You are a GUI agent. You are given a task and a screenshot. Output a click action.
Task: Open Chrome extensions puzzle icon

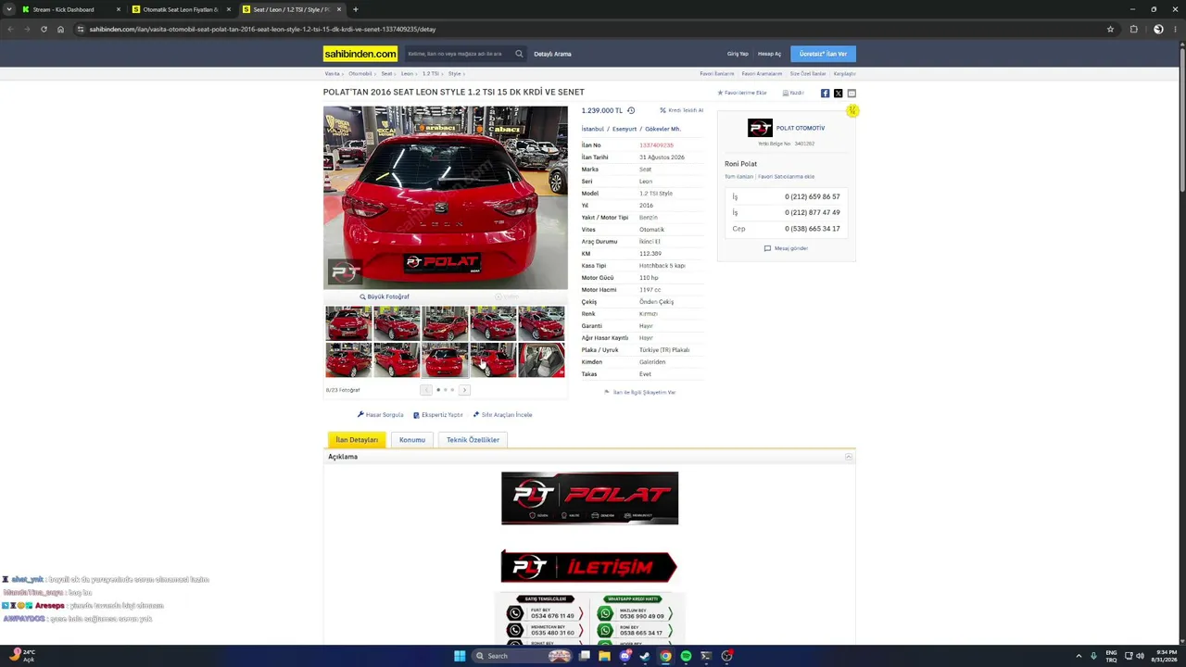coord(1133,29)
